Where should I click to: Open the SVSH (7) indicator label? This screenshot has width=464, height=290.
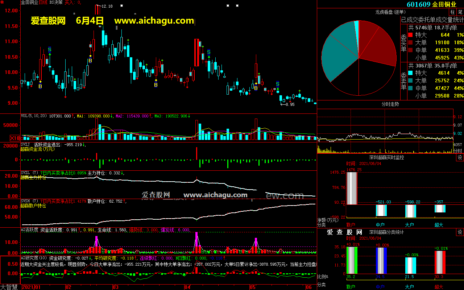(29, 201)
